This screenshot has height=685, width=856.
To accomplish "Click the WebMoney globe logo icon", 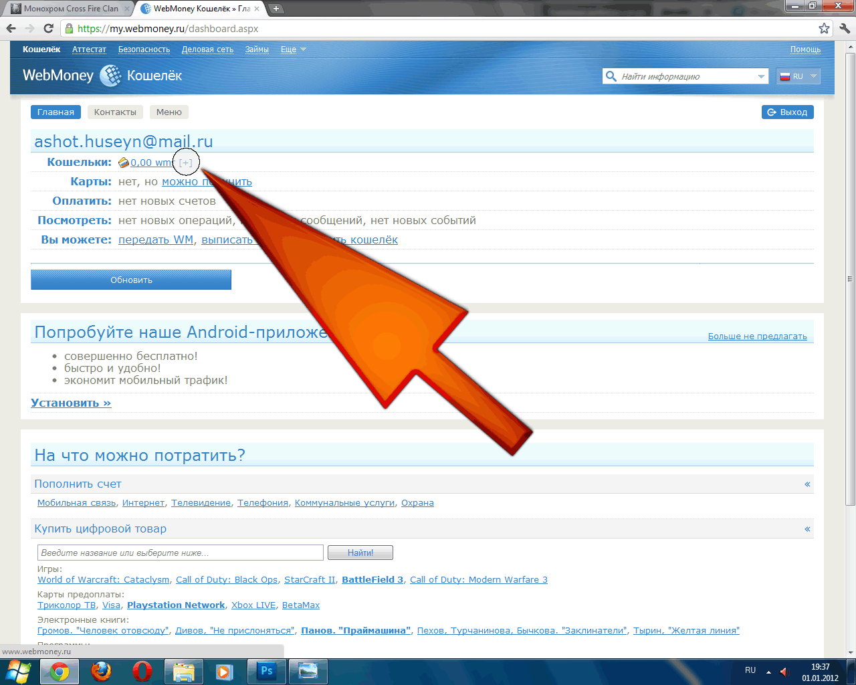I will coord(110,76).
